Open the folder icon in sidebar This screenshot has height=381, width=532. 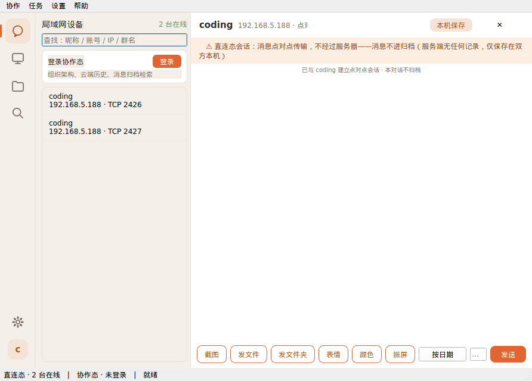pos(18,86)
